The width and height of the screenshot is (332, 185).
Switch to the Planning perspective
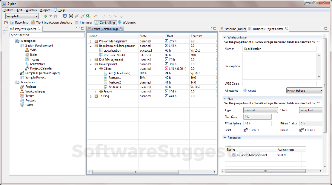pyautogui.click(x=83, y=22)
